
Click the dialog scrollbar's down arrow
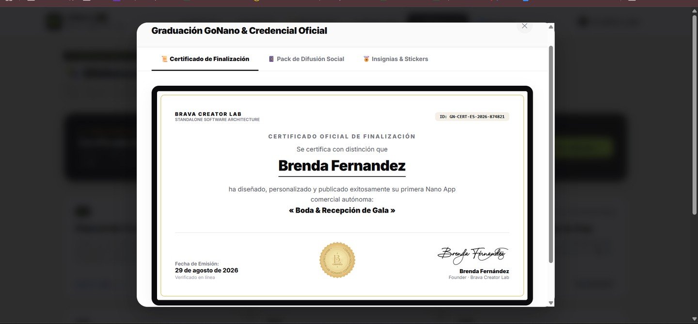[551, 303]
